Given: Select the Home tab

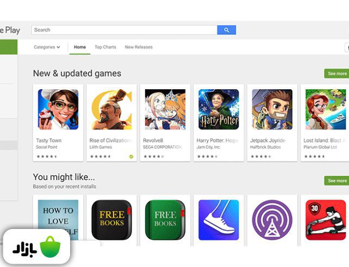Looking at the screenshot, I should [x=80, y=47].
